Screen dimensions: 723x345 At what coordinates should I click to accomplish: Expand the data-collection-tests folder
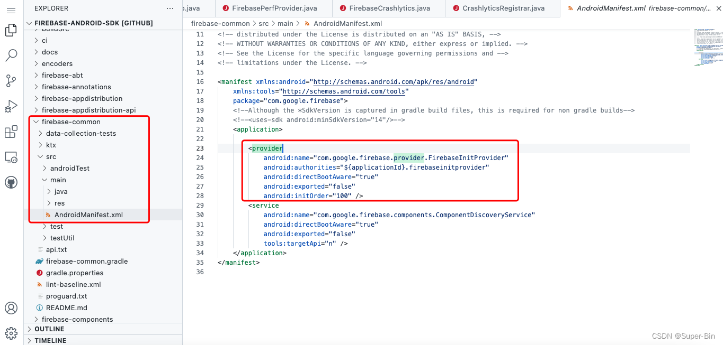click(103, 133)
